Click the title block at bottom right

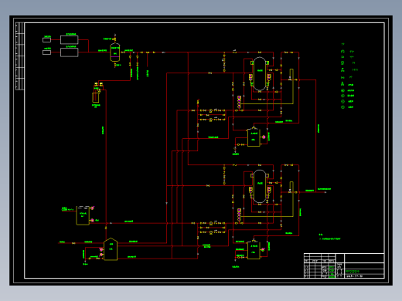[x=344, y=265]
